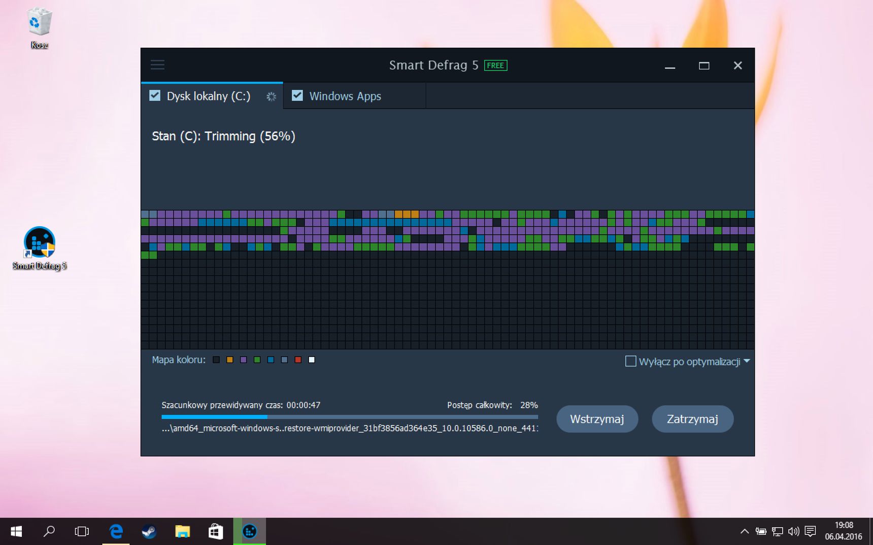Pause defrag with the Wstrzymaj button
Screen dimensions: 873x545
click(x=597, y=419)
